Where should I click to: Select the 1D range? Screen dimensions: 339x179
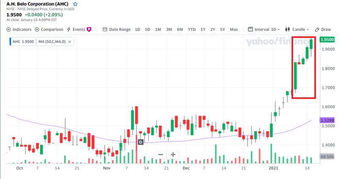coord(137,29)
